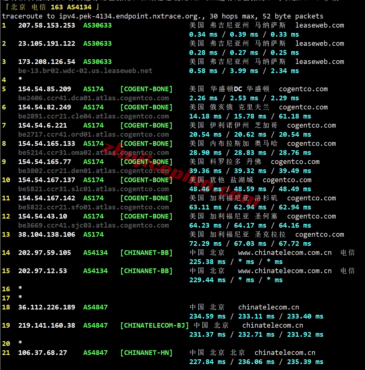Click AS30633 on hop 1
Viewport: 365px width, 370px height.
[97, 25]
